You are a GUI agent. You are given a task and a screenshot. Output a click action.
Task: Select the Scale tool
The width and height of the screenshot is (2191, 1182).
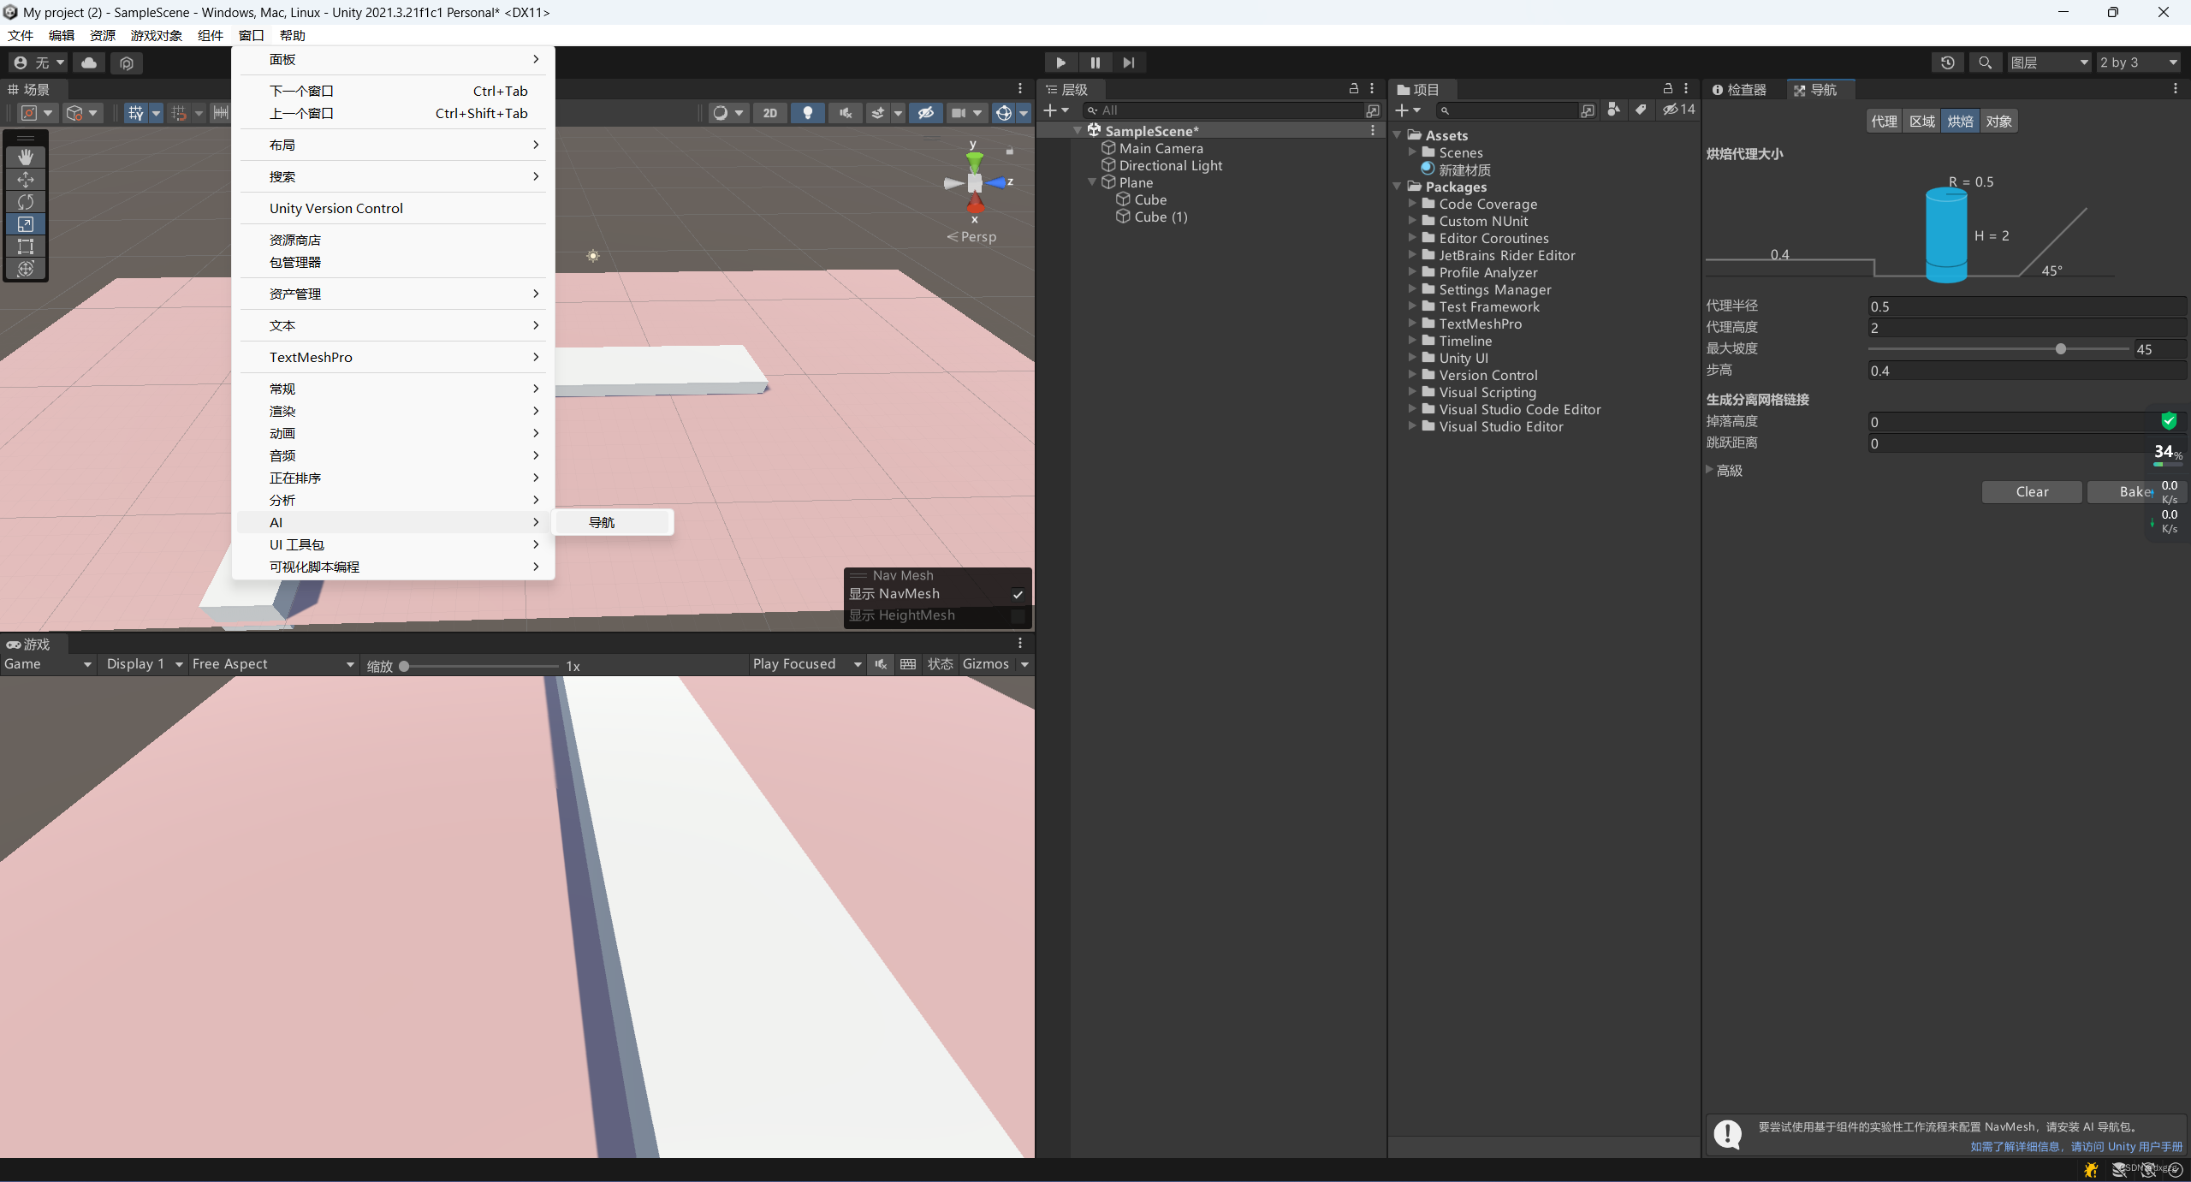(26, 223)
